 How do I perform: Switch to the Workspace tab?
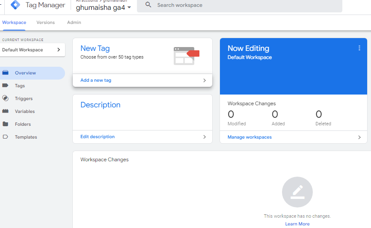click(14, 23)
